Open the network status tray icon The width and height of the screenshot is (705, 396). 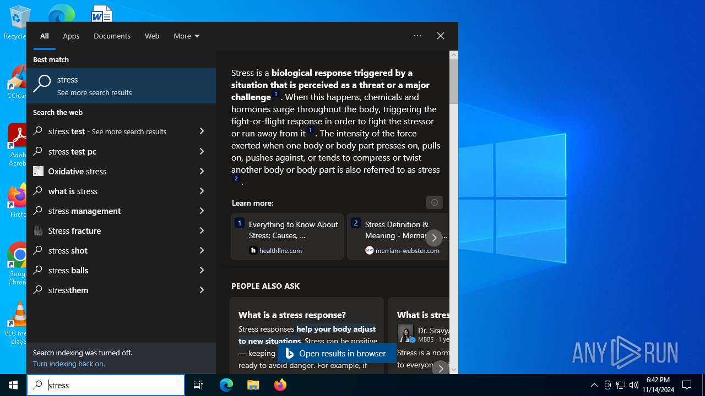[620, 385]
